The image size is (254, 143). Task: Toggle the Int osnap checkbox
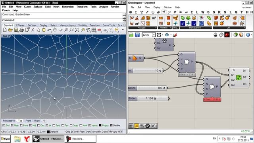click(47, 126)
